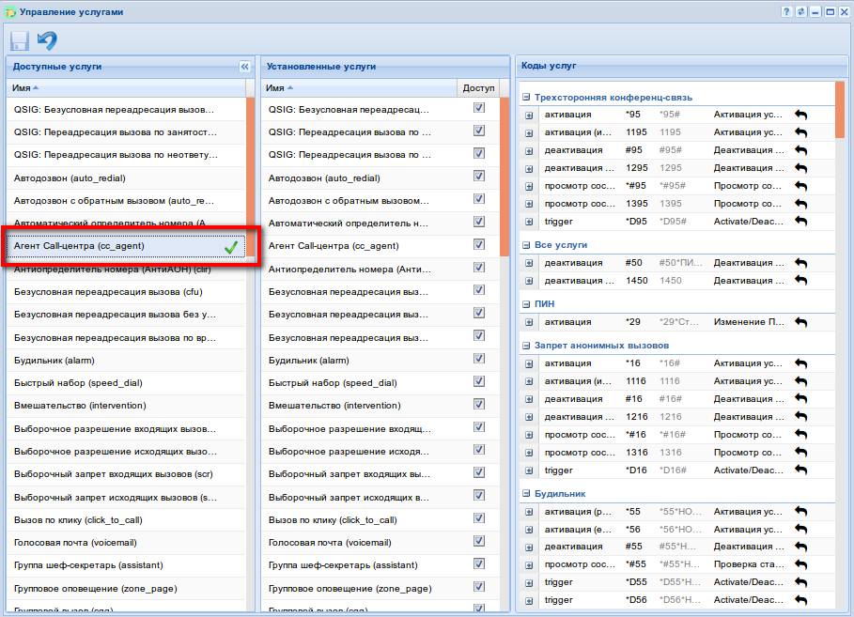Toggle Доступ checkbox for installed Будильник (alarm)
This screenshot has width=854, height=617.
pos(479,360)
